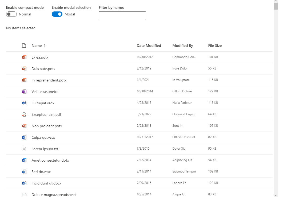Click the file type column header icon
This screenshot has height=197, width=283.
[24, 46]
